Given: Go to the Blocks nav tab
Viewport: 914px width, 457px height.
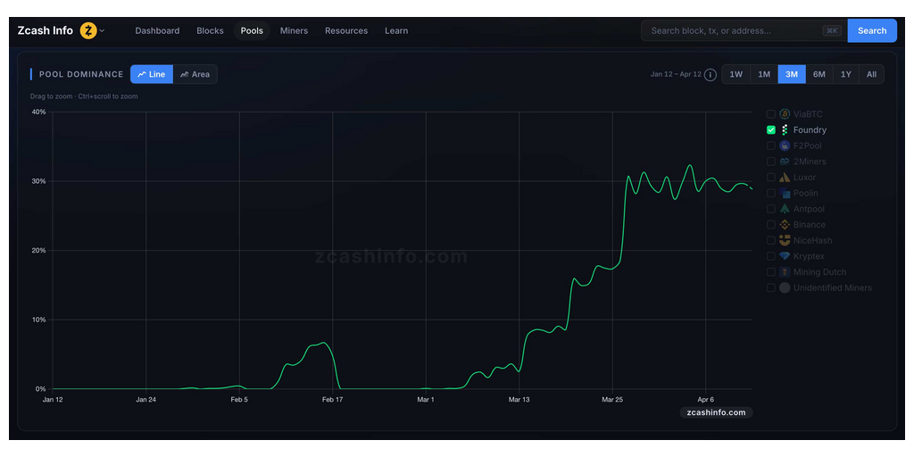Looking at the screenshot, I should (x=210, y=30).
